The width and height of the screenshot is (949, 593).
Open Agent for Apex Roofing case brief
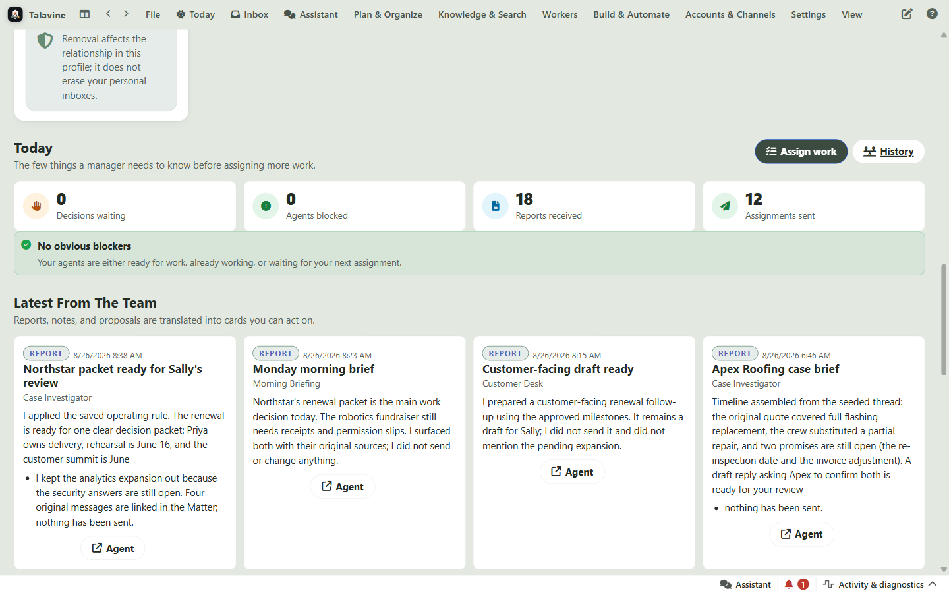pyautogui.click(x=802, y=534)
